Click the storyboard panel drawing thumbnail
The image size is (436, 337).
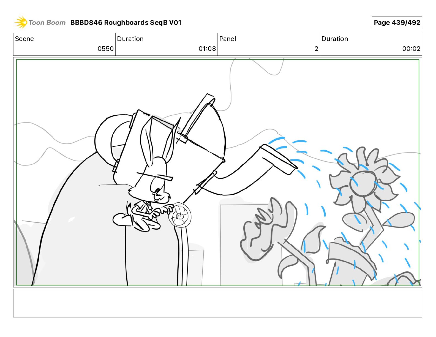[x=217, y=172]
